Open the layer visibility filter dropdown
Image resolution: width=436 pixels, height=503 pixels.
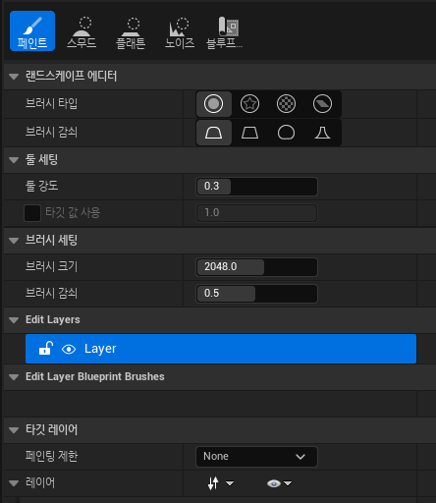coord(279,483)
